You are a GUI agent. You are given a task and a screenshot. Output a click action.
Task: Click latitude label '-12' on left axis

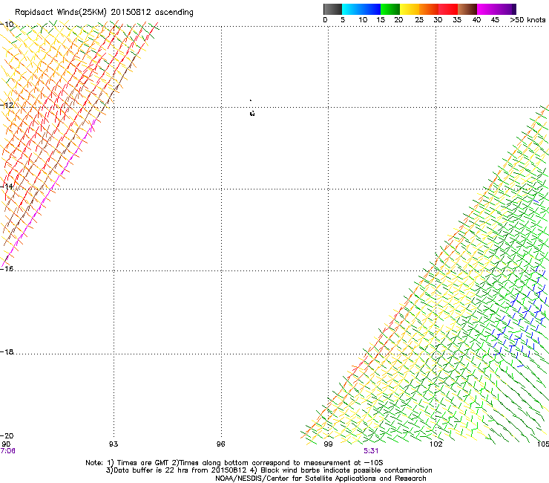coord(7,106)
